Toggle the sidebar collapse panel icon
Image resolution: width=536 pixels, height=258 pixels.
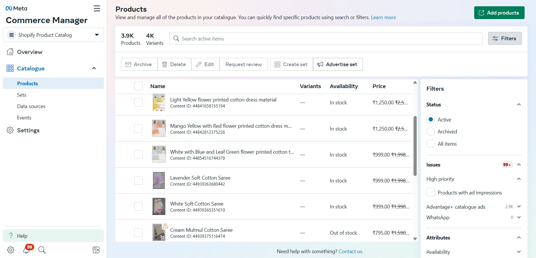coord(96,250)
